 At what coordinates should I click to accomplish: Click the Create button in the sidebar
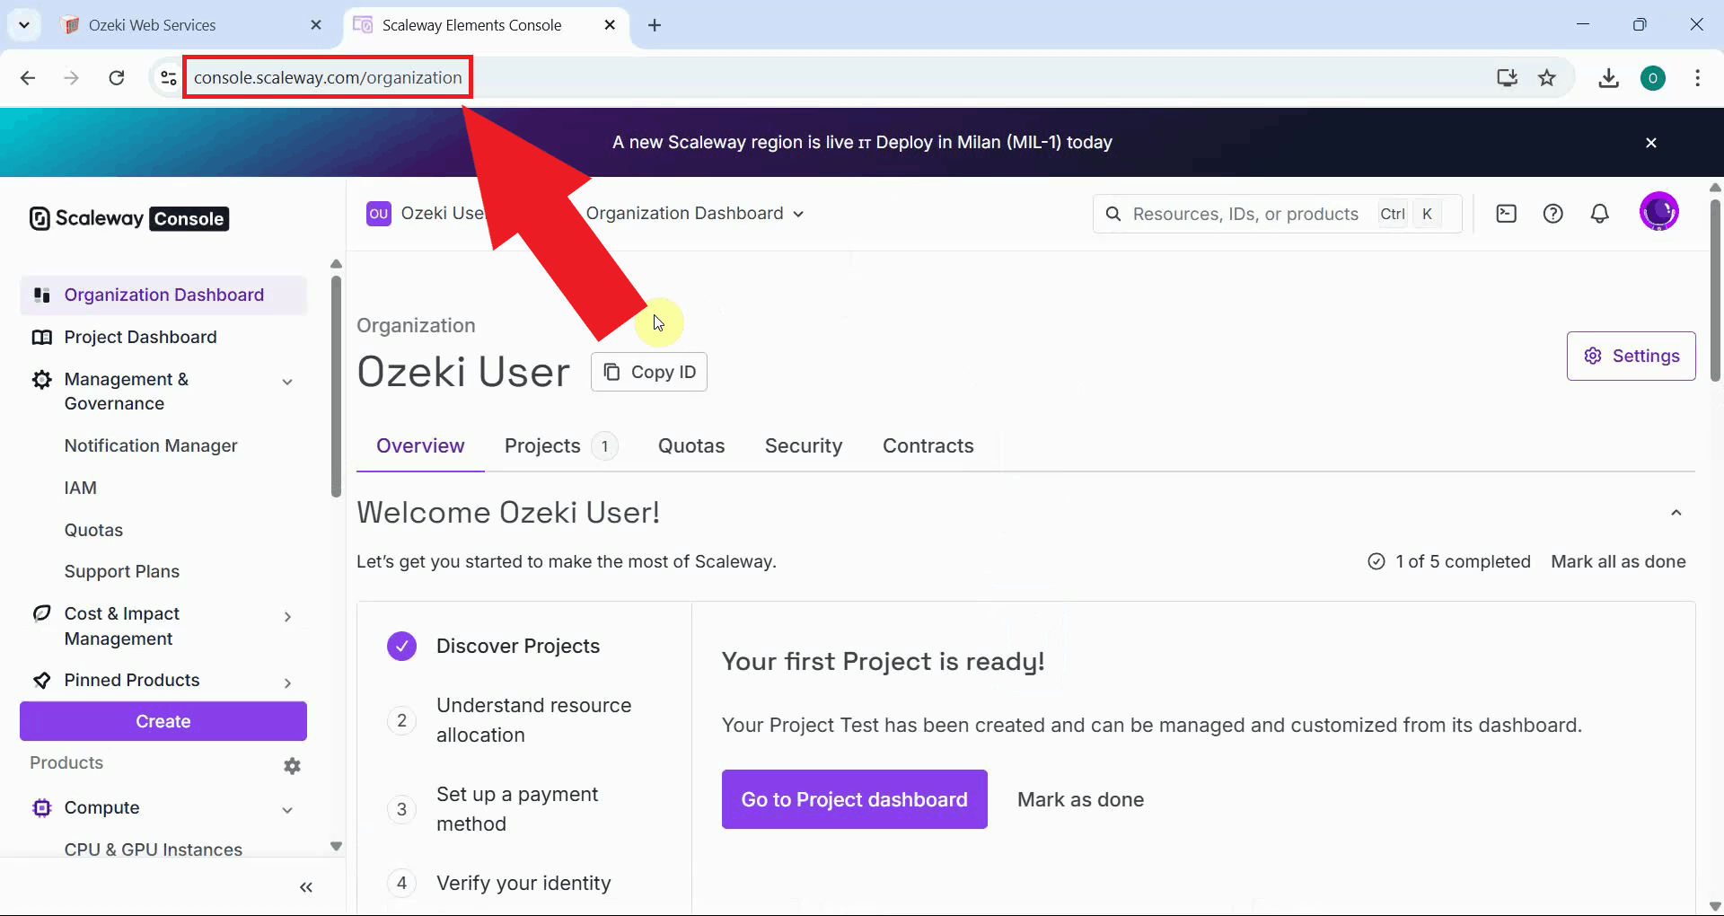coord(163,721)
